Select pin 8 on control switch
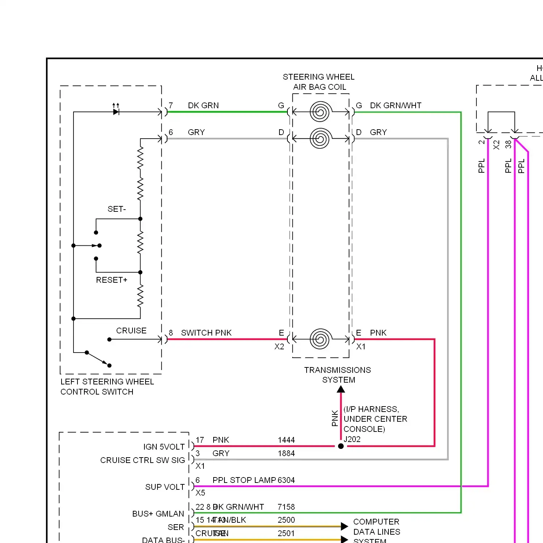Viewport: 543px width, 543px height. (171, 333)
